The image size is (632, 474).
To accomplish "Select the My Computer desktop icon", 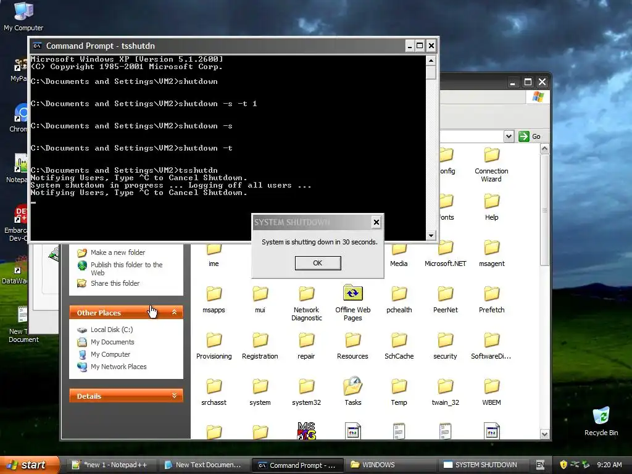I will (23, 16).
